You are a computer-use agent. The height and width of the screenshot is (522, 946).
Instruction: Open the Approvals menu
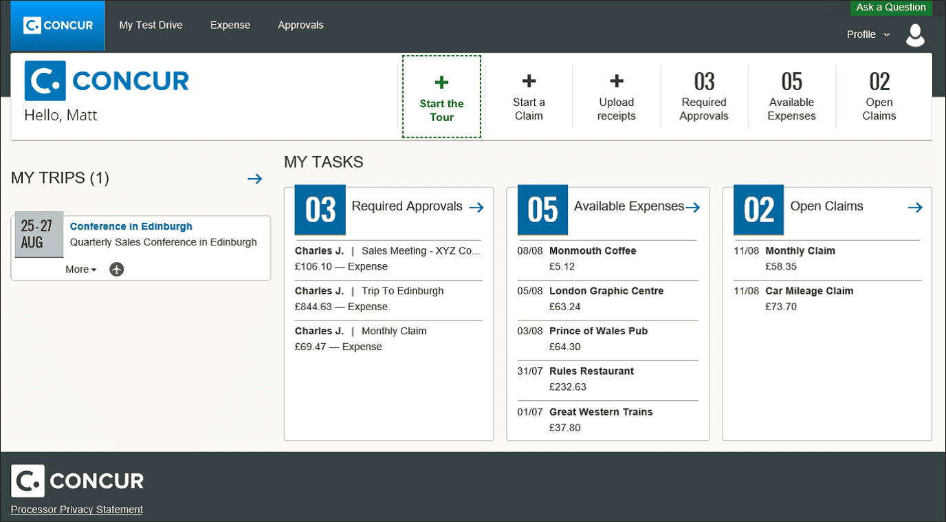pyautogui.click(x=300, y=25)
